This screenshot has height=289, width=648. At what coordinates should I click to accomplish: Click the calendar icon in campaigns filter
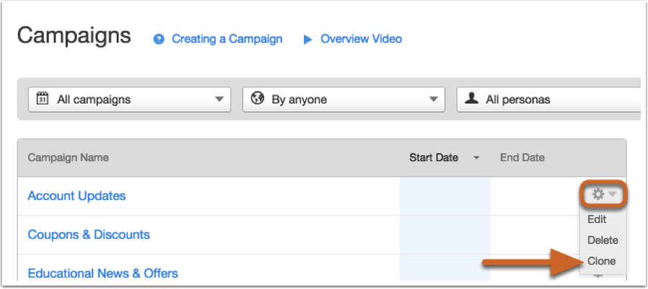[x=42, y=99]
